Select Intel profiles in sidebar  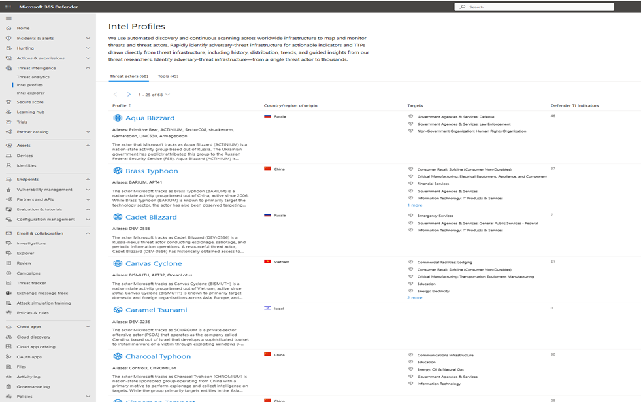coord(30,85)
